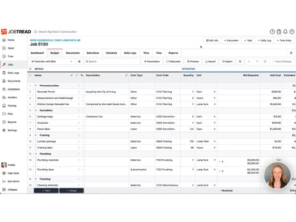This screenshot has height=222, width=296.
Task: Click the Preview button
Action: pos(193,62)
